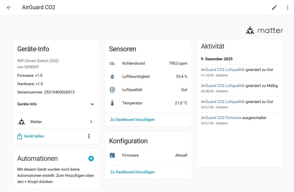Image resolution: width=294 pixels, height=192 pixels.
Task: Select the Kohlendioxid sensor icon
Action: coord(112,63)
